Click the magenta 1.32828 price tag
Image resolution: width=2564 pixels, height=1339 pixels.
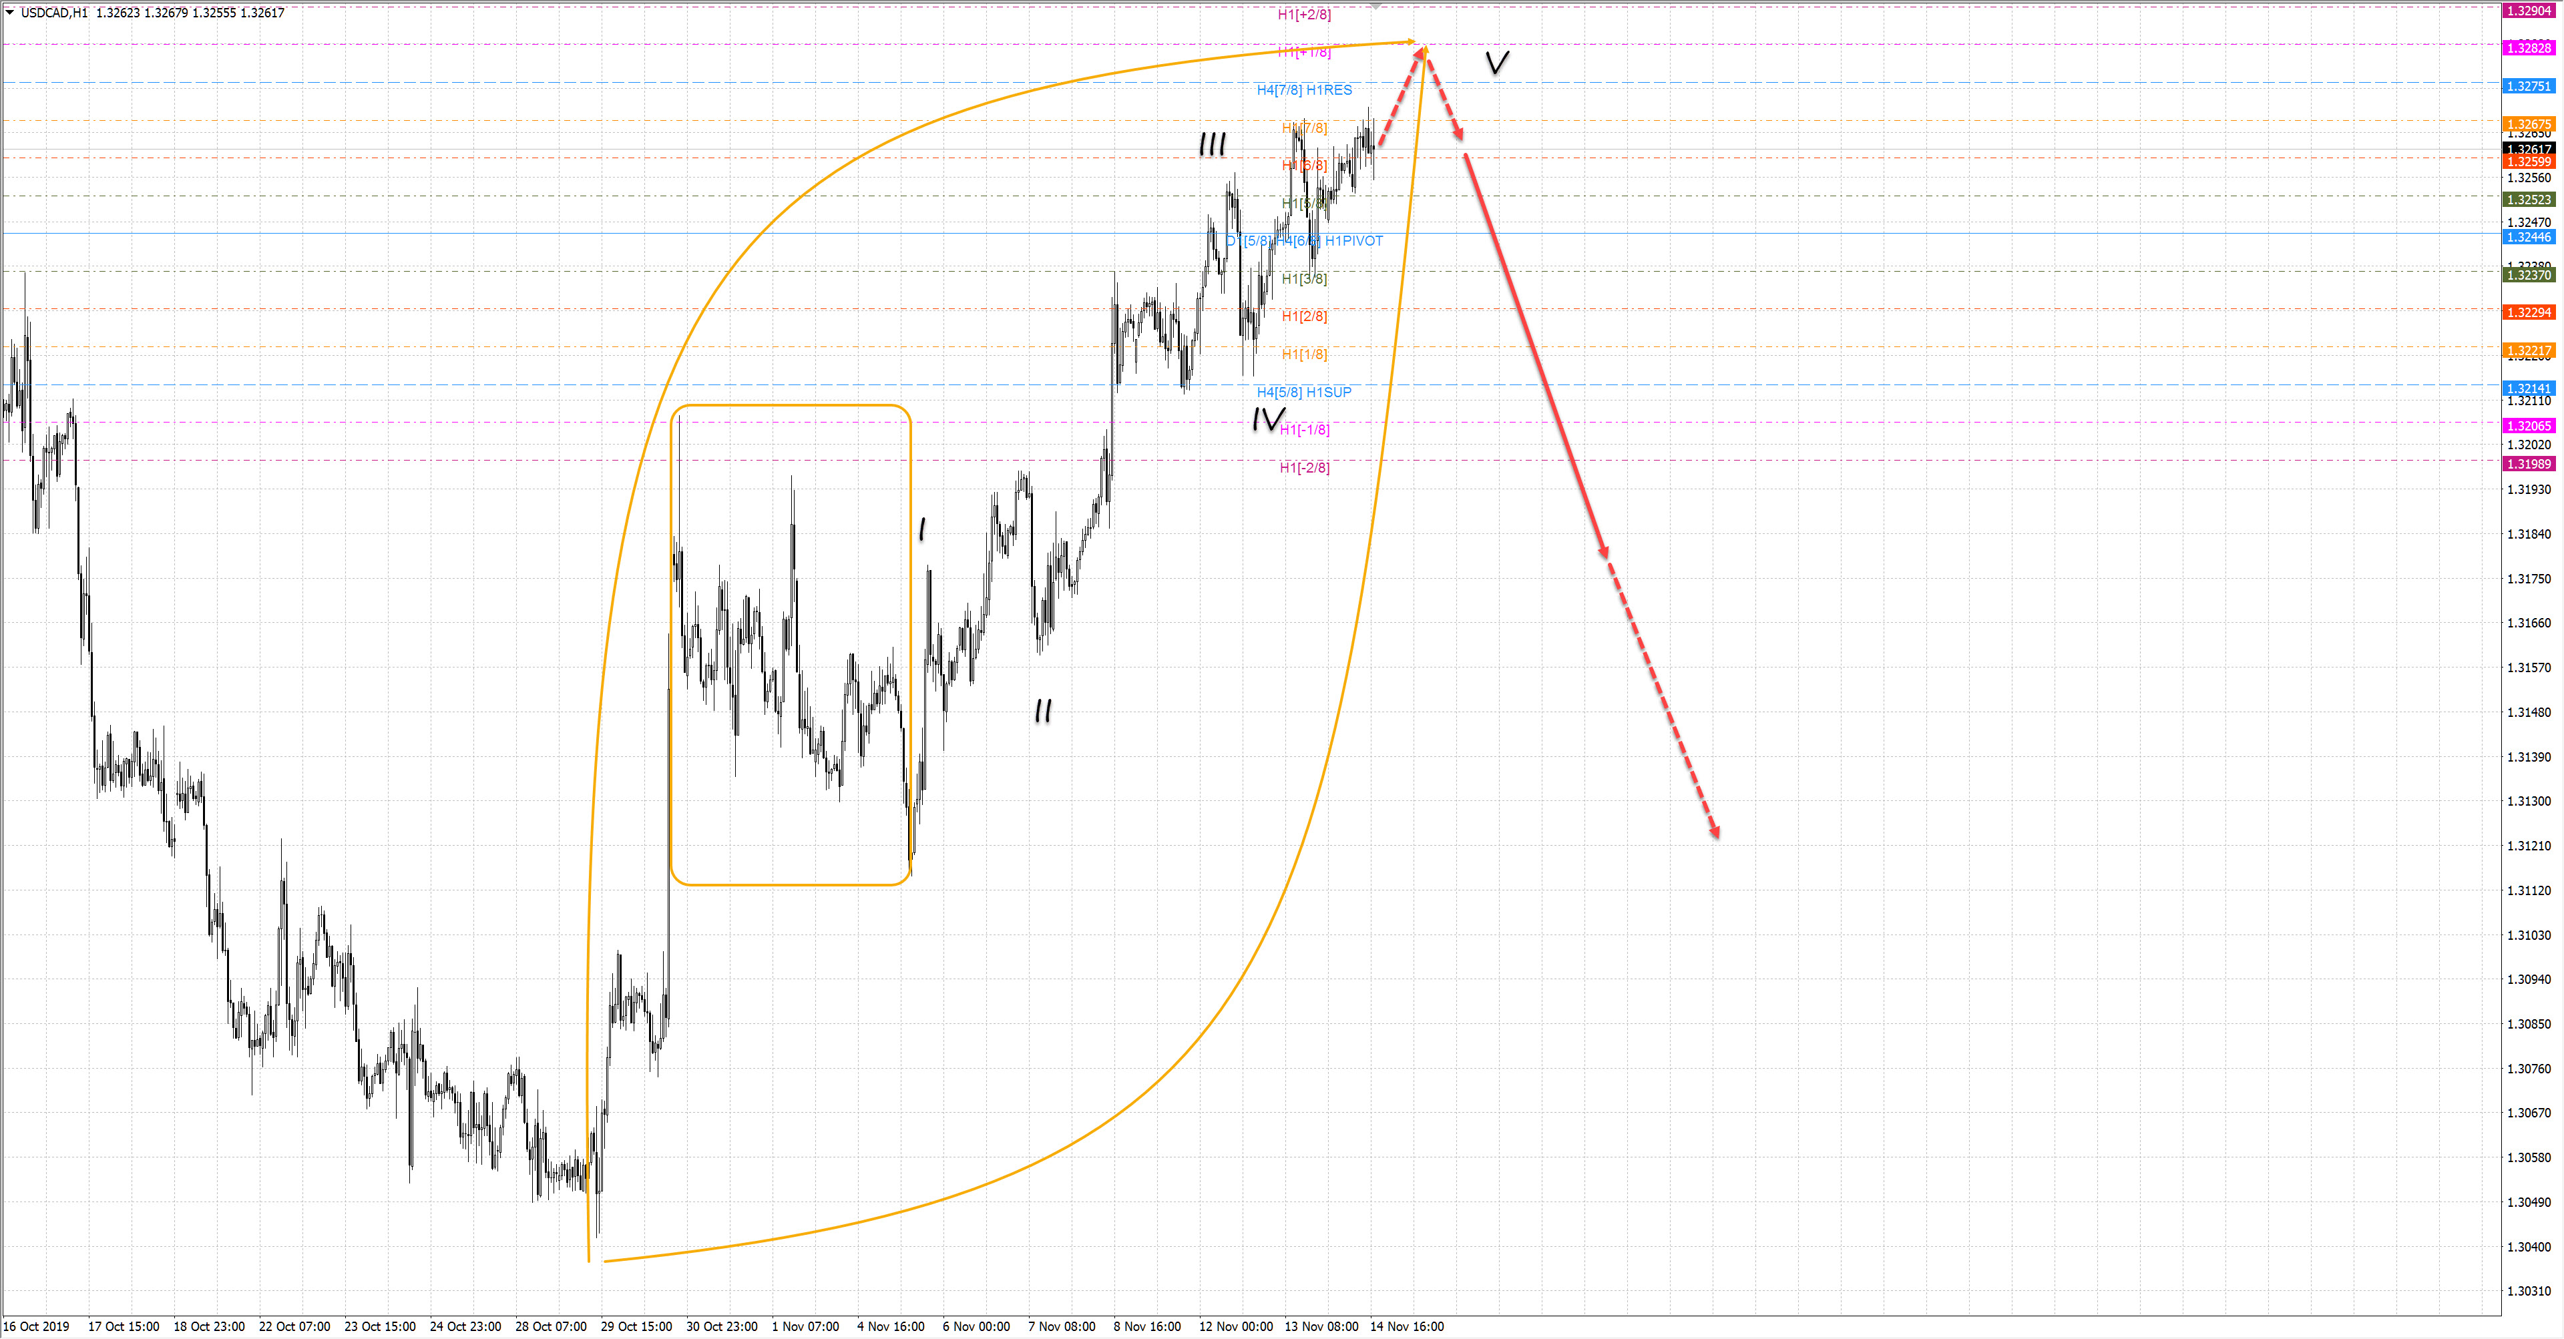pos(2528,48)
